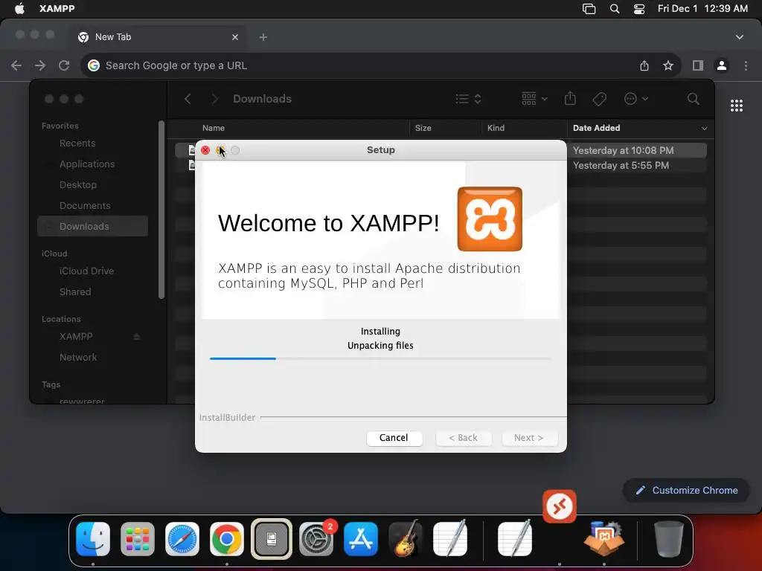Open Safari from the Dock
Viewport: 762px width, 571px height.
tap(182, 539)
